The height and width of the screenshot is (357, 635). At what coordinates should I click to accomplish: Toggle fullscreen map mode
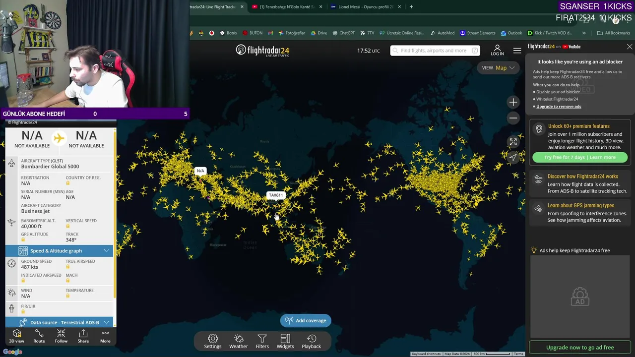(x=513, y=142)
